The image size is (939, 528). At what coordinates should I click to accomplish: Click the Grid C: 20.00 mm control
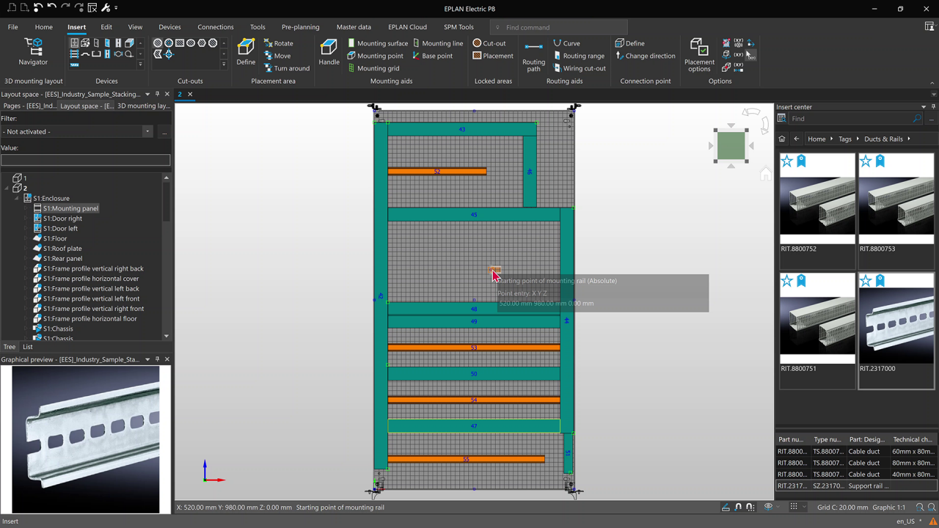pos(842,507)
